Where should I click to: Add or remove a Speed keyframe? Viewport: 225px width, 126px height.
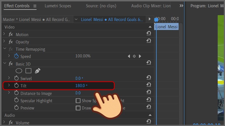134,56
